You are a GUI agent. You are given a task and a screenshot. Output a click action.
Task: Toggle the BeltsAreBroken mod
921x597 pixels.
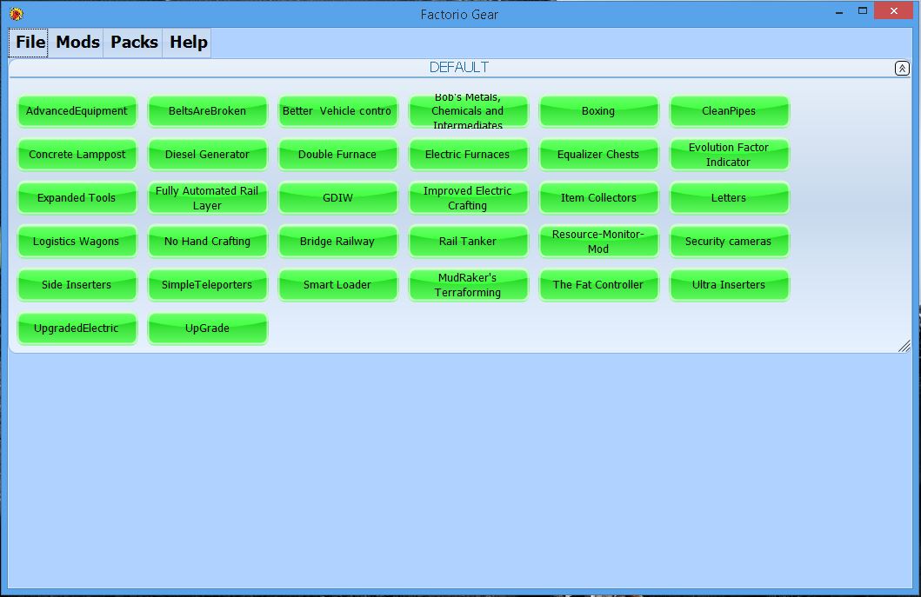207,111
